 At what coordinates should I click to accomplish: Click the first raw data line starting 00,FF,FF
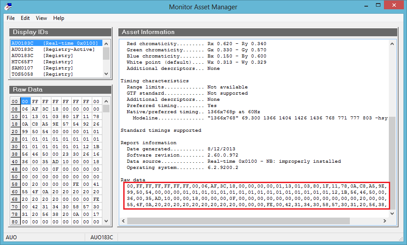257,186
